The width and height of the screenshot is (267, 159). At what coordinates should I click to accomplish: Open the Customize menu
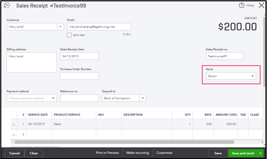pyautogui.click(x=164, y=153)
